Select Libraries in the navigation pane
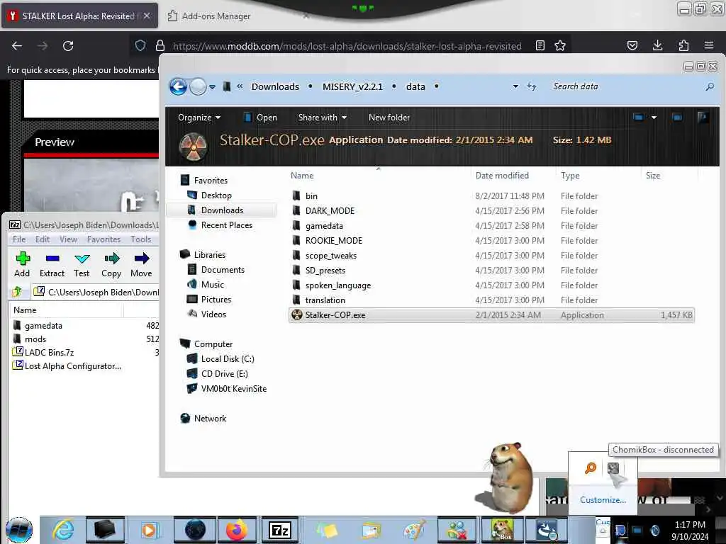Screen dimensions: 726x544 point(209,254)
